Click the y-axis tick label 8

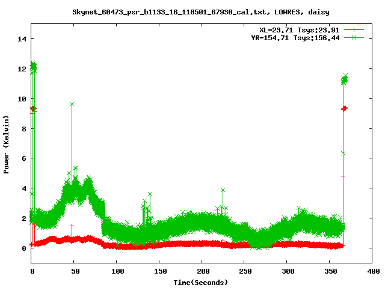(24, 129)
